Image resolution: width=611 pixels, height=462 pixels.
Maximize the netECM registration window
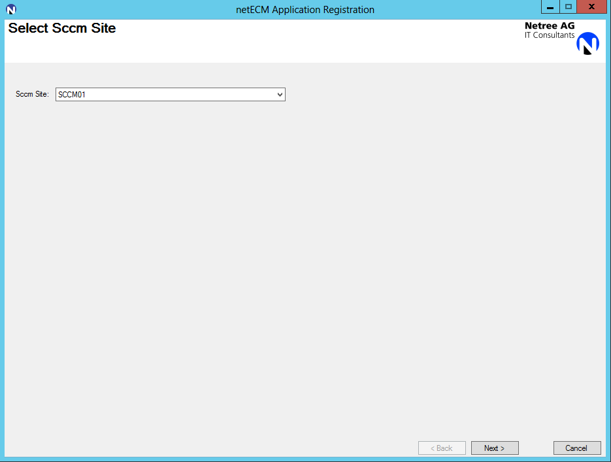568,7
